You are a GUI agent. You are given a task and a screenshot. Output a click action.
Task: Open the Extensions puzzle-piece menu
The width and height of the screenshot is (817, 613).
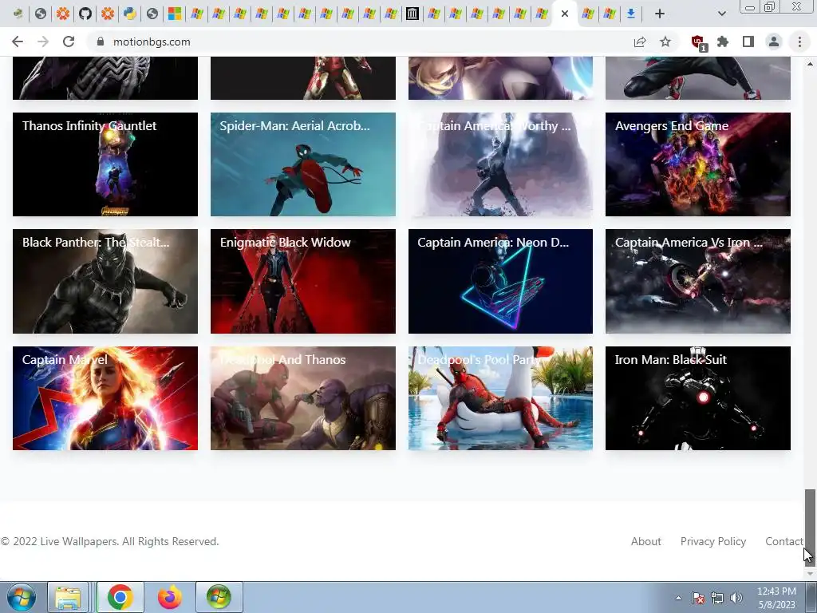pos(723,42)
